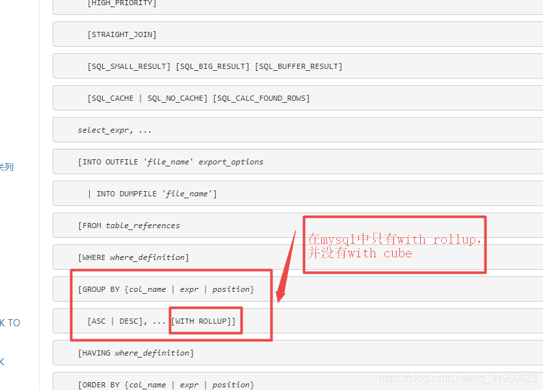
Task: Click the [HIGH_PRIORITY] code block
Action: click(122, 3)
